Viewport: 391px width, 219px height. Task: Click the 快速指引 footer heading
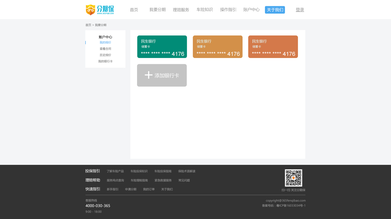coord(92,189)
